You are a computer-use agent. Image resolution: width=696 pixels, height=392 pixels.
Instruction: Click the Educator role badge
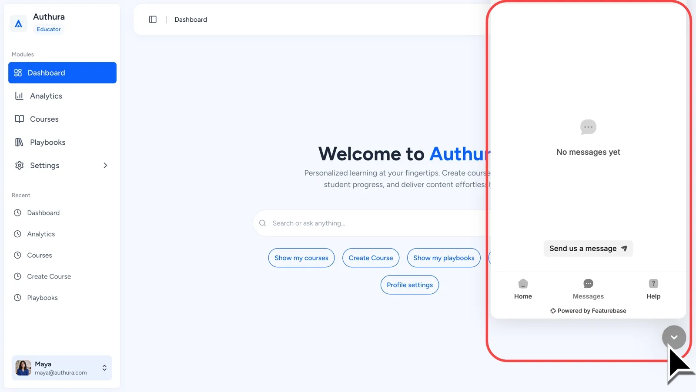(49, 29)
